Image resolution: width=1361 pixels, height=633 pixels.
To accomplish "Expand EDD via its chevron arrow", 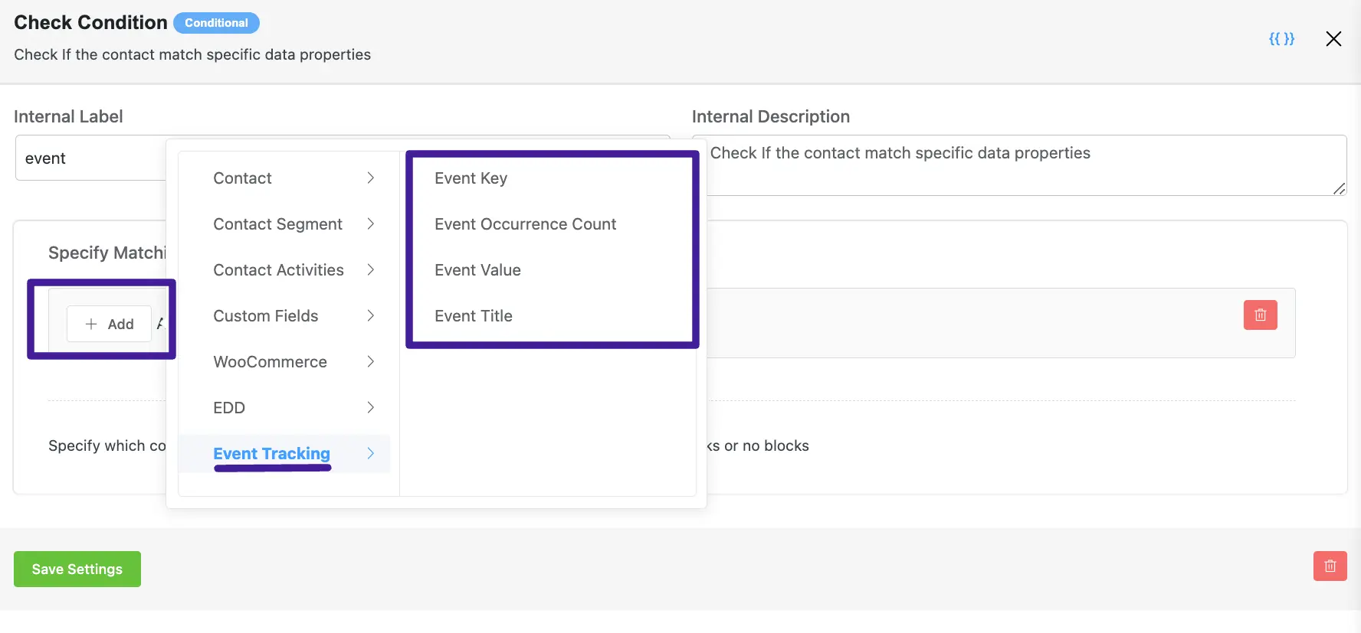I will 371,407.
